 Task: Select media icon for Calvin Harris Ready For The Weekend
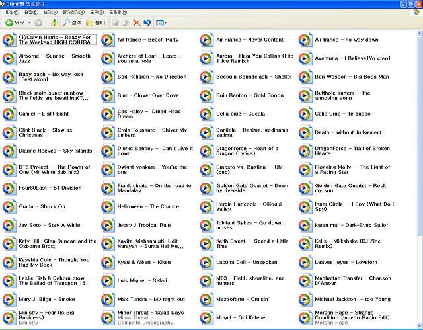(x=9, y=40)
